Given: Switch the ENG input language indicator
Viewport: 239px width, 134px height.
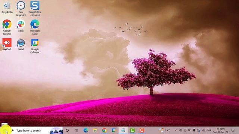Looking at the screenshot, I should coord(209,130).
